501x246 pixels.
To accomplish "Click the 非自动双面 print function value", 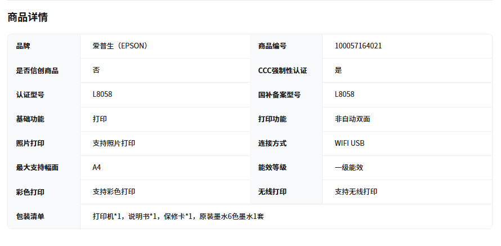I will pyautogui.click(x=352, y=119).
